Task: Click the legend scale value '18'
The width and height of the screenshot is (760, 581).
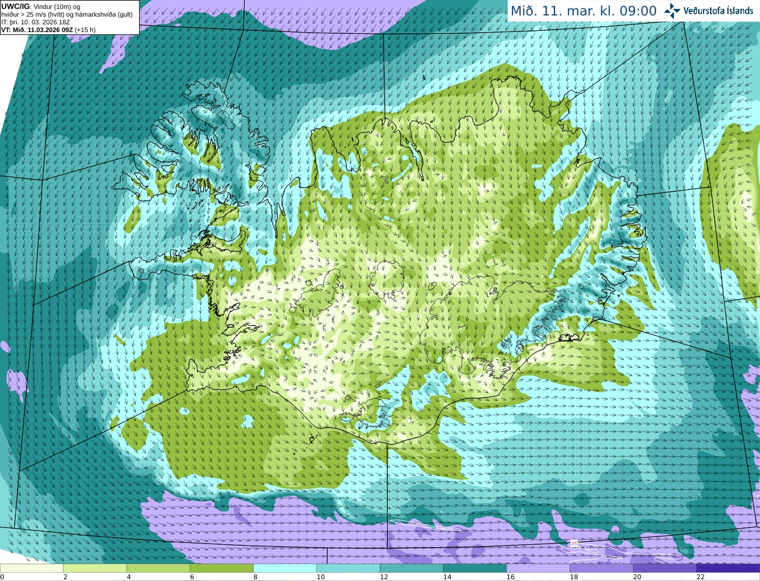Action: 574,577
